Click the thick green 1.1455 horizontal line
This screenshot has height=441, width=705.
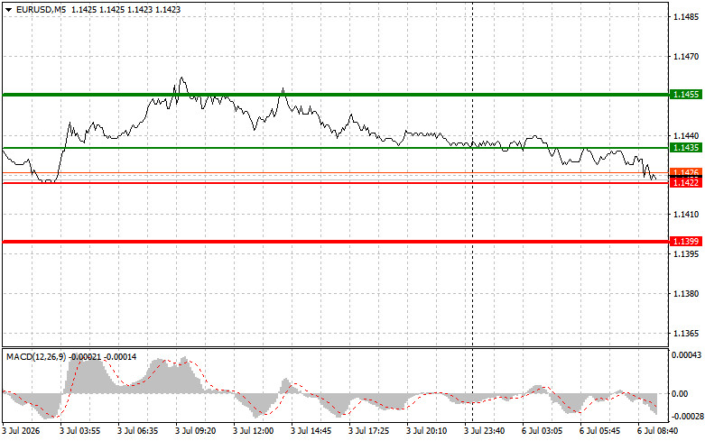[336, 95]
